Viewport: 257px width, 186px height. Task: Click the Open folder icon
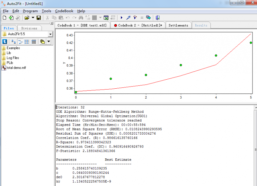tap(27, 17)
